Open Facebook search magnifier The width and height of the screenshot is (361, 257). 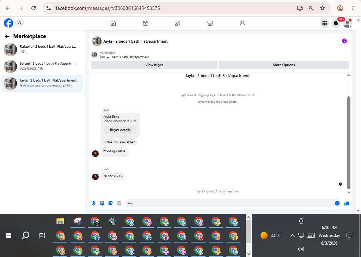coord(20,23)
